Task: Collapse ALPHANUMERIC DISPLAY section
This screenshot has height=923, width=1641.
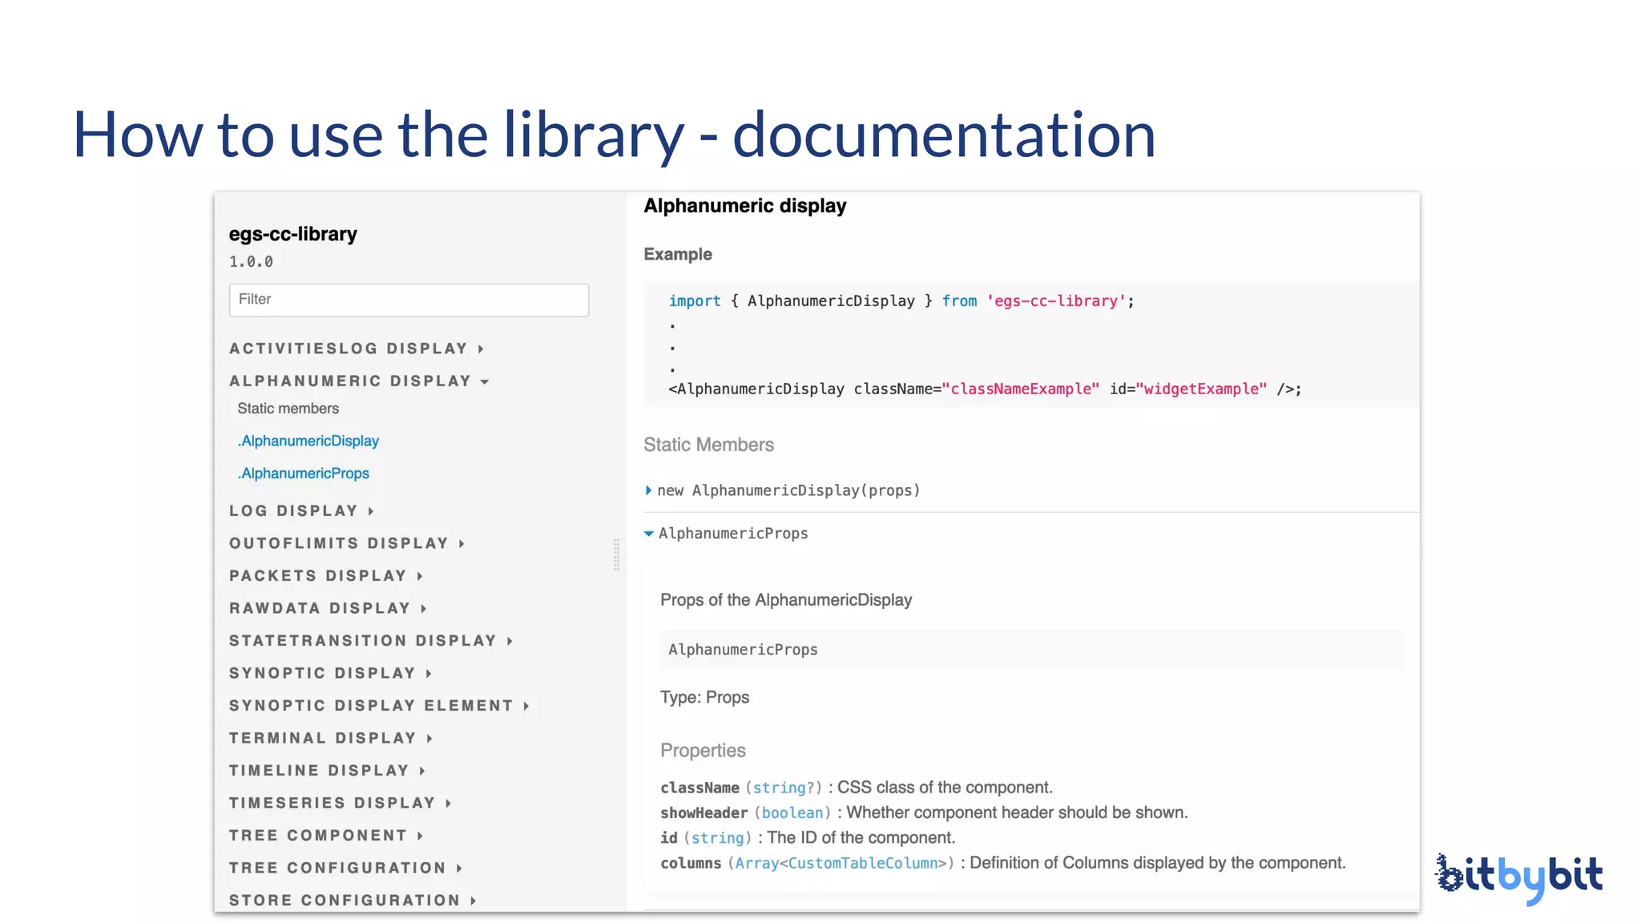Action: 359,381
